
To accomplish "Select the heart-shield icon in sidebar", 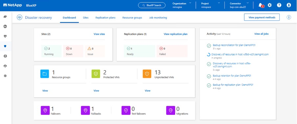I will [5, 36].
